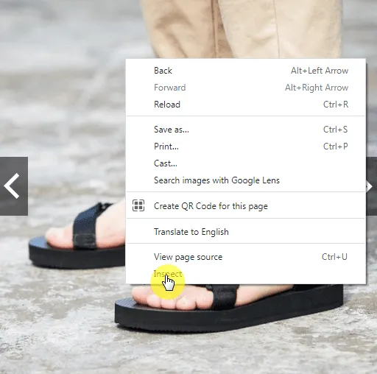
Task: Click Create QR Code for this page
Action: pos(245,206)
